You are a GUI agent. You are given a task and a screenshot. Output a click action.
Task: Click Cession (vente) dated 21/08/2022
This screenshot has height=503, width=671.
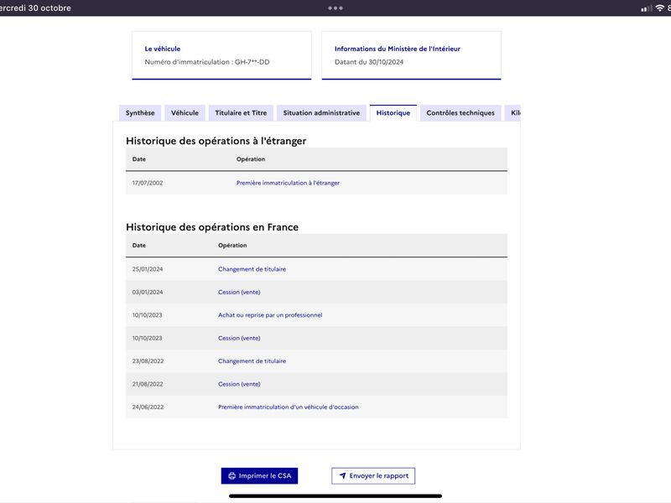click(239, 384)
